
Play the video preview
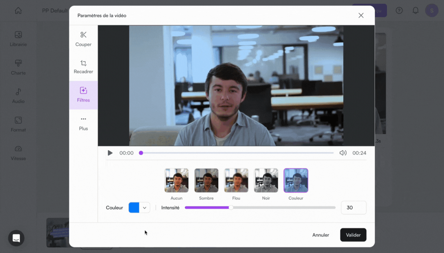pos(110,153)
